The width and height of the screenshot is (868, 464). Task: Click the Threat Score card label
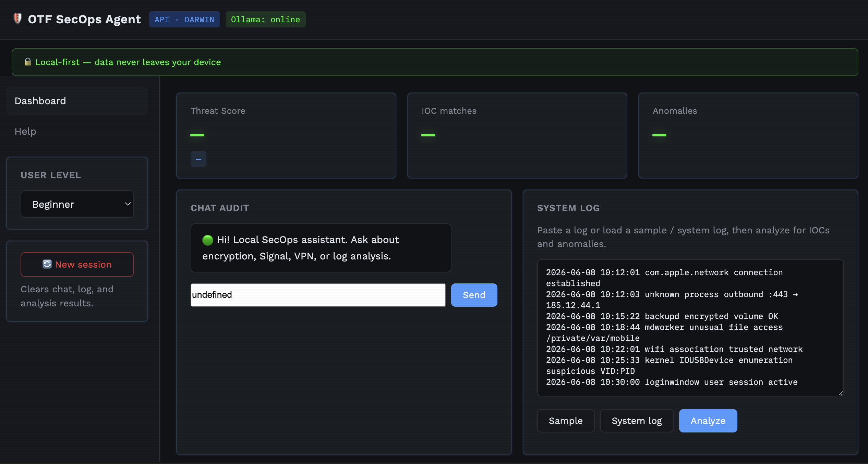218,111
